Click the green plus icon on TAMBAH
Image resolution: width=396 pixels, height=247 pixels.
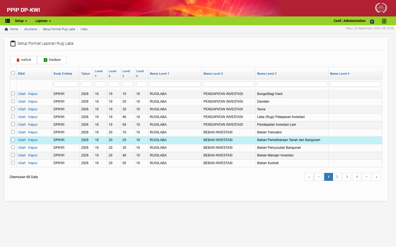45,60
